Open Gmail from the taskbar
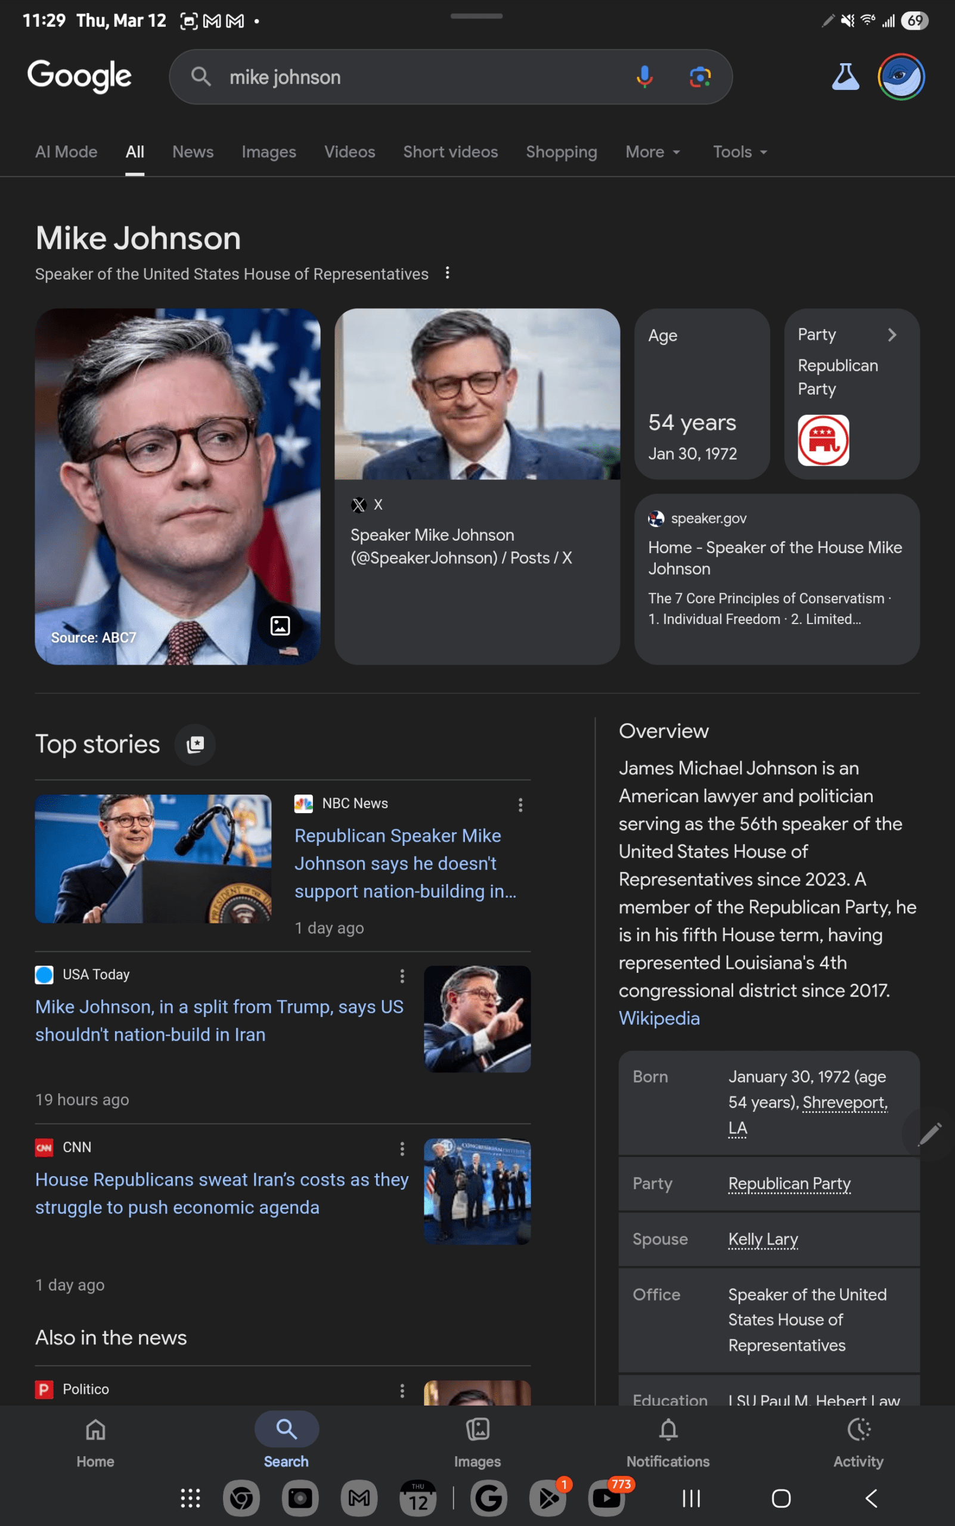The width and height of the screenshot is (955, 1526). tap(359, 1497)
